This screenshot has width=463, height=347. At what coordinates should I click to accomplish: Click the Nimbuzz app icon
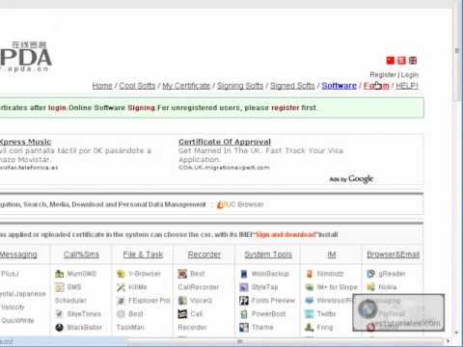click(x=309, y=274)
